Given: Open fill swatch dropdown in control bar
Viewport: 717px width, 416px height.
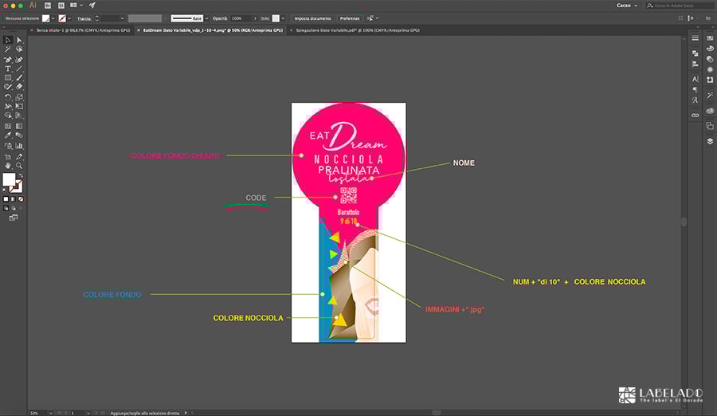Looking at the screenshot, I should [53, 19].
